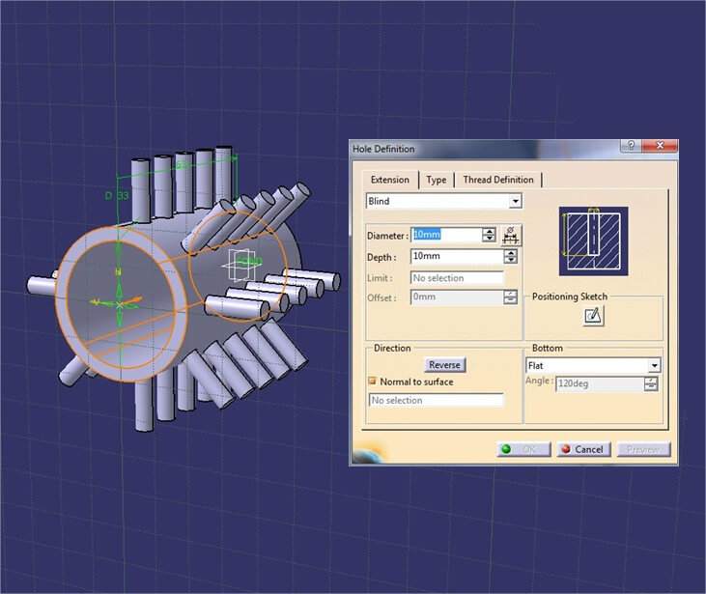Click the Offset value field

[457, 297]
